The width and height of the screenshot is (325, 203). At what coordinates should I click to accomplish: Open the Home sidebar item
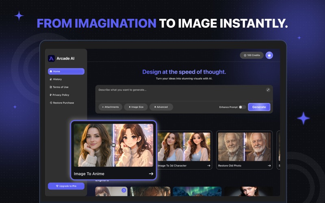pos(66,71)
